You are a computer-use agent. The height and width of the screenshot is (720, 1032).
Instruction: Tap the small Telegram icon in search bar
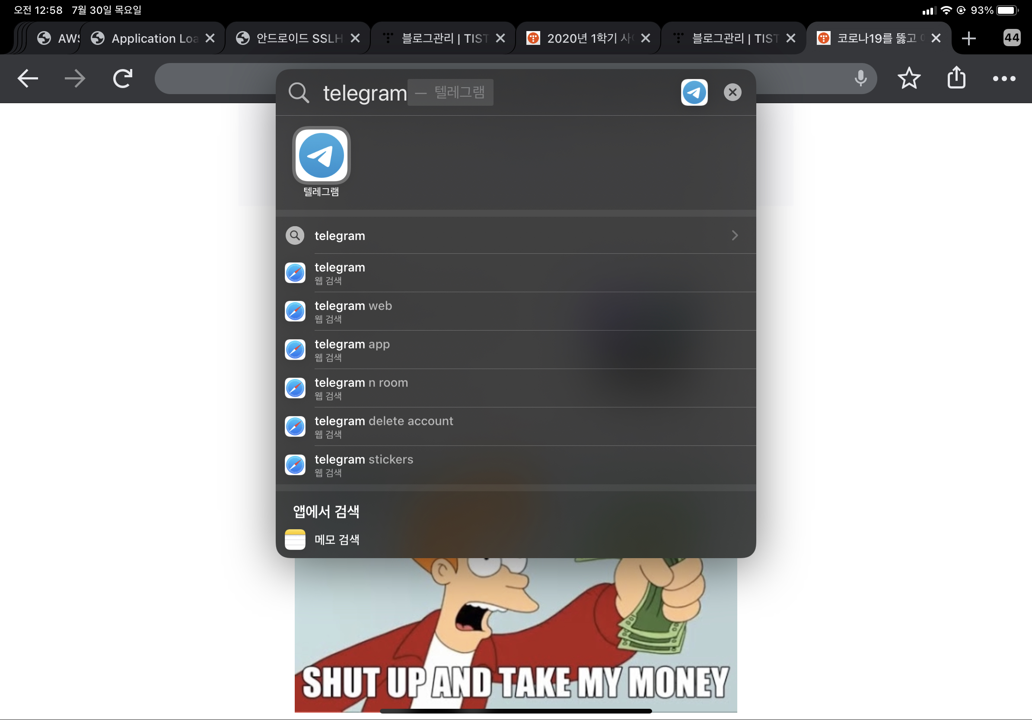(x=694, y=92)
